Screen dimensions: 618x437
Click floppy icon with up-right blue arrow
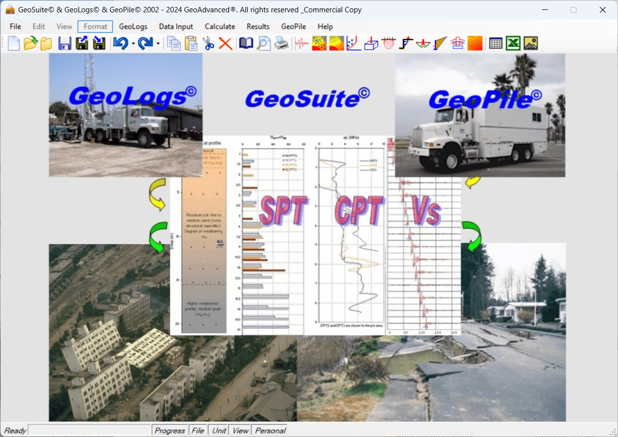tap(82, 43)
